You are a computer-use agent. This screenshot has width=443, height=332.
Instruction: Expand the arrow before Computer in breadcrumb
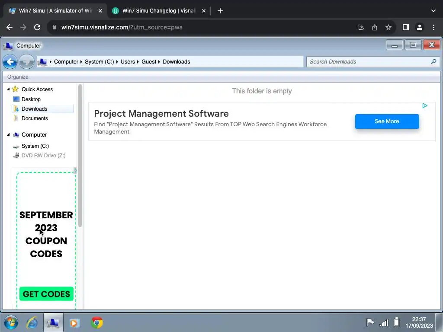coord(51,61)
